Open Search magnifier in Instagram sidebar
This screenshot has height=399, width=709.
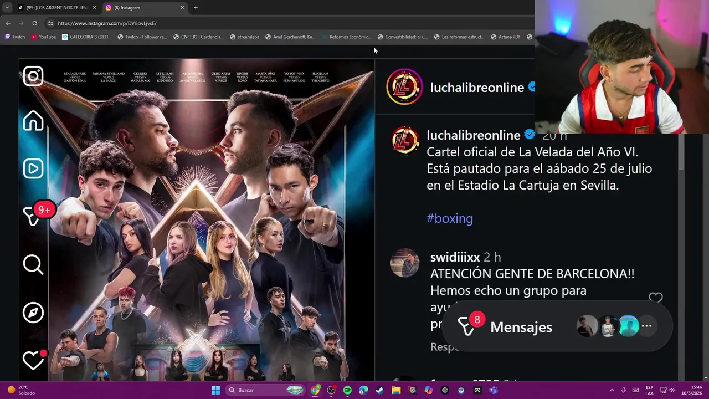pos(33,264)
